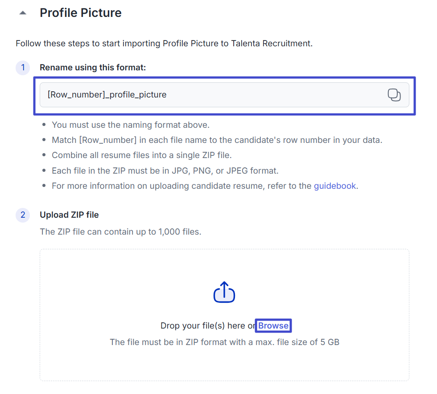Collapse the Profile Picture section arrow
Viewport: 437px width, 394px height.
(x=23, y=13)
